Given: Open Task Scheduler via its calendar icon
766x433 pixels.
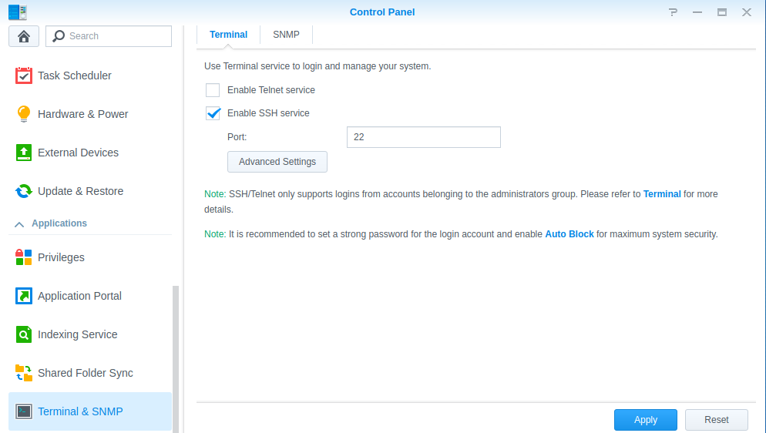Looking at the screenshot, I should click(24, 76).
